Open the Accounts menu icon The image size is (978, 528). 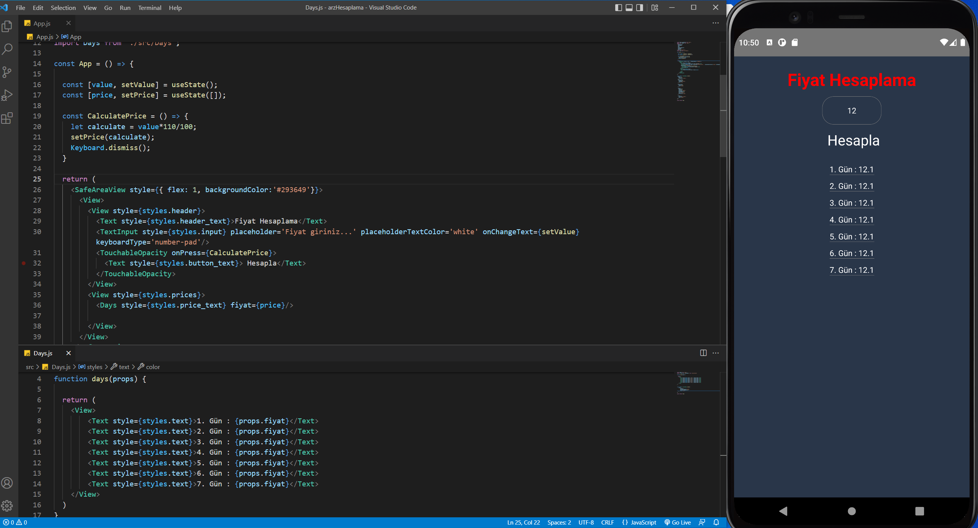tap(7, 483)
